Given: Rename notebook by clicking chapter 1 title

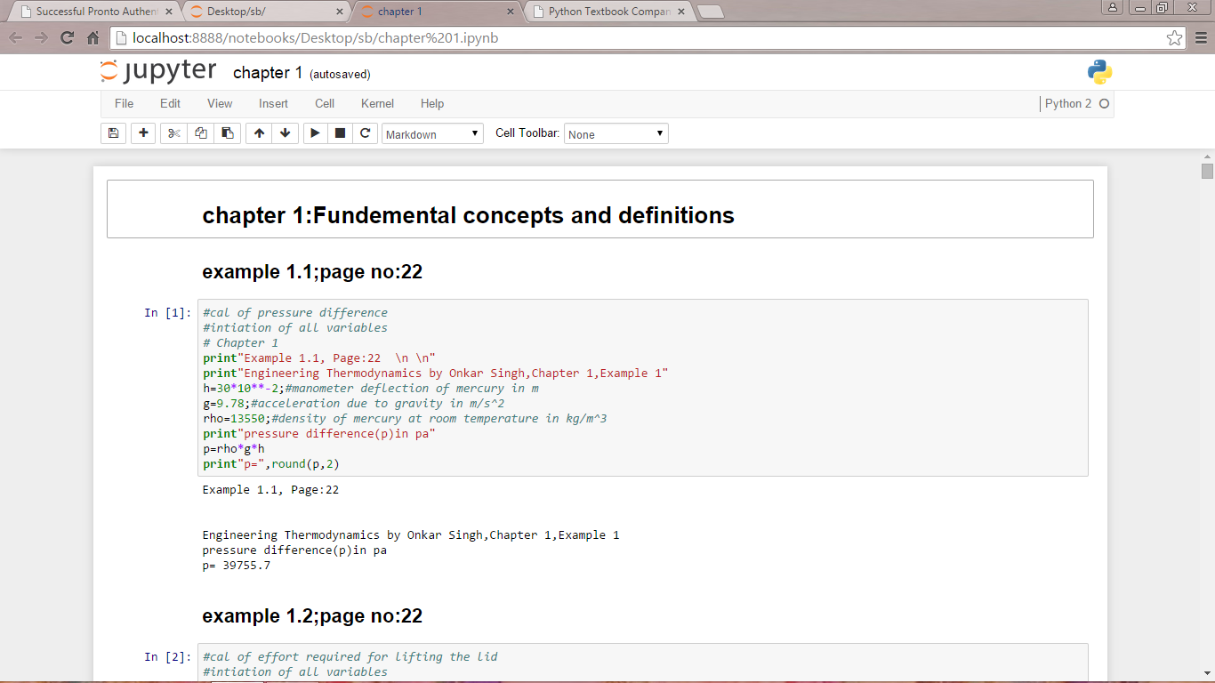Looking at the screenshot, I should 268,73.
